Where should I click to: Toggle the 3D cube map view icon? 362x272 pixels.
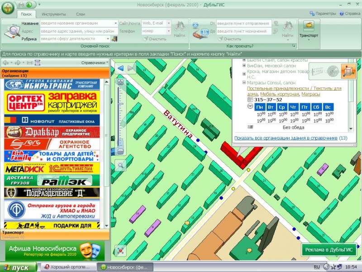point(348,71)
